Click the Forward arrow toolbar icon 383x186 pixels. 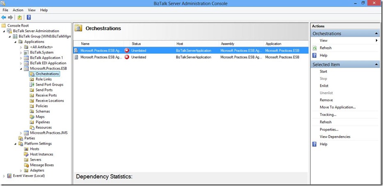click(10, 17)
